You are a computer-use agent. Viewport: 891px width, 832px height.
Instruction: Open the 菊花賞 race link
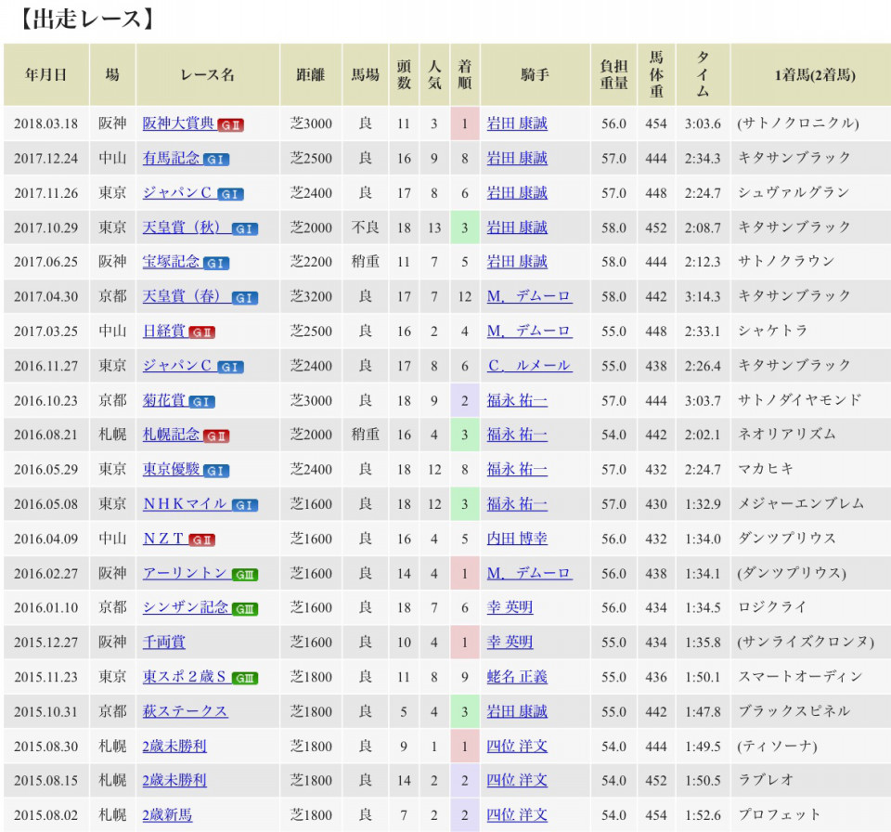coord(163,400)
